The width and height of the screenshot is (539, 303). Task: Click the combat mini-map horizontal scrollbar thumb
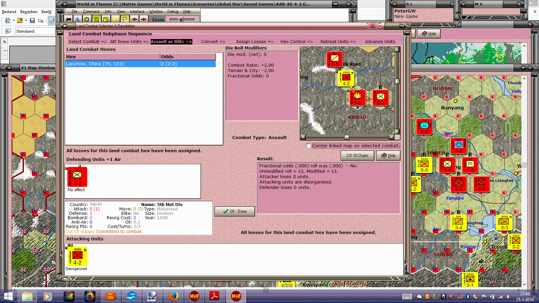347,137
